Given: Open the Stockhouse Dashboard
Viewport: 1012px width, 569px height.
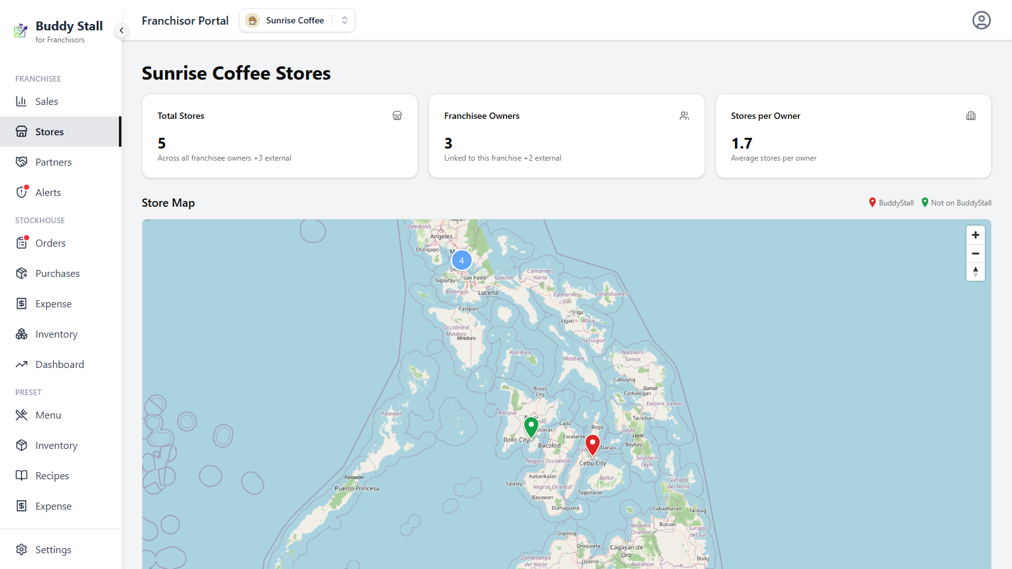Looking at the screenshot, I should (x=61, y=364).
